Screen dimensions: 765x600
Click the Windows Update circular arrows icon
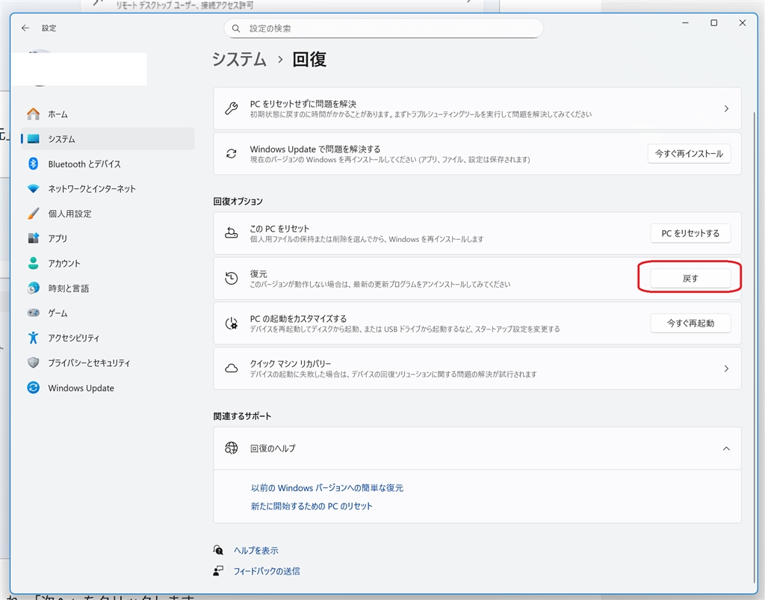click(33, 388)
